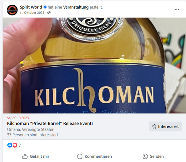Open the three-dot post options menu
The height and width of the screenshot is (162, 186).
point(177,9)
